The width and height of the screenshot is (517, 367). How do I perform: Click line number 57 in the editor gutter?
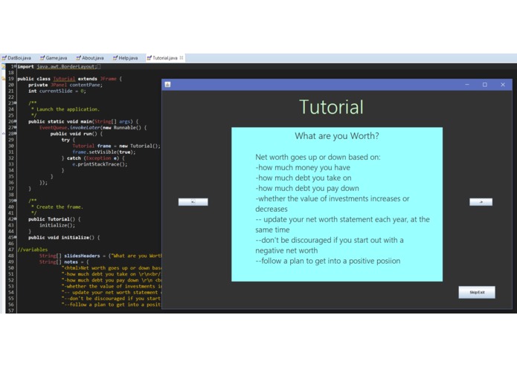11,311
